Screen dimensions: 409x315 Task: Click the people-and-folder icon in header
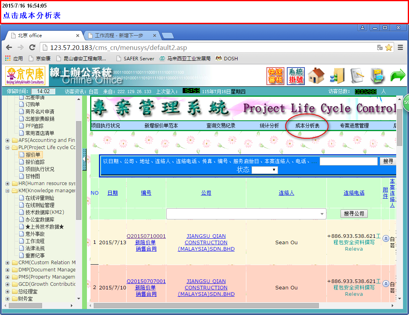tap(337, 76)
